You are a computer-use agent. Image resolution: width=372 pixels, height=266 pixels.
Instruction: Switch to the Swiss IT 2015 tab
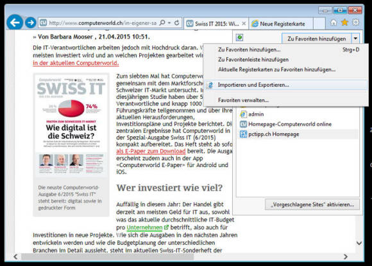pyautogui.click(x=216, y=24)
